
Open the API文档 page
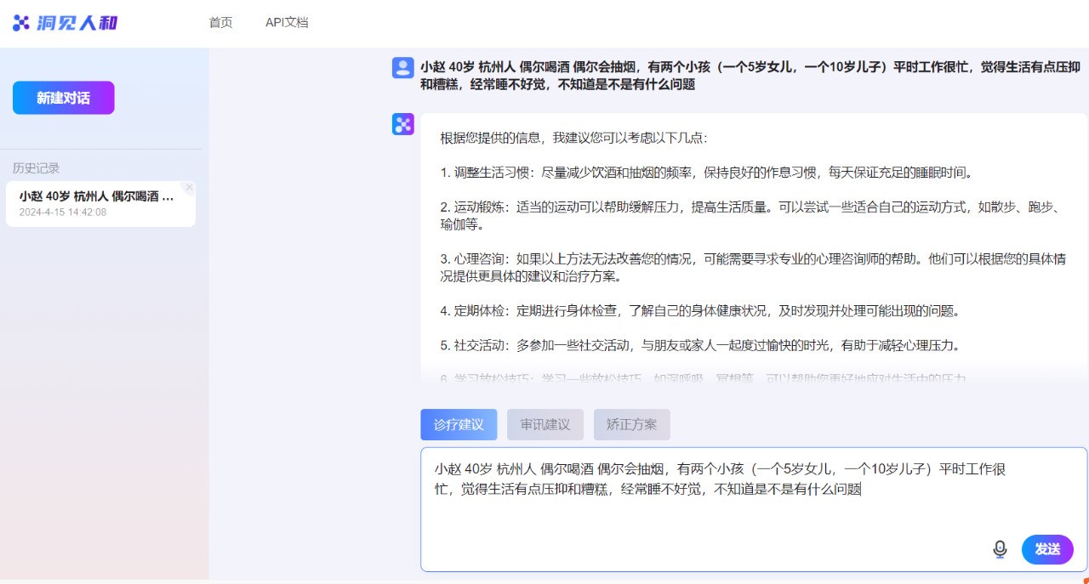(x=287, y=23)
